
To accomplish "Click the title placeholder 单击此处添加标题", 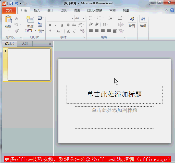I will pyautogui.click(x=114, y=94).
